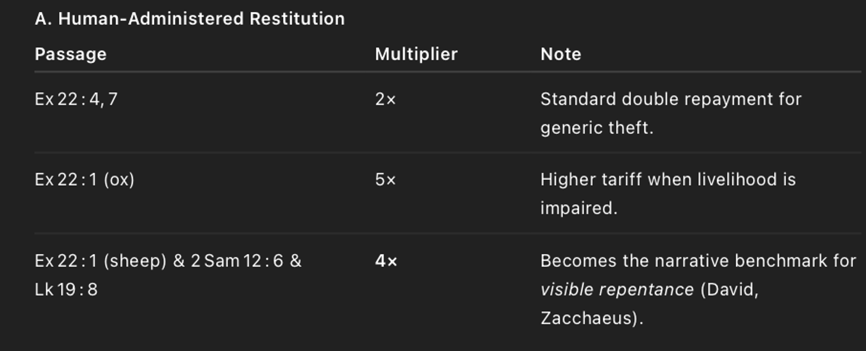Click the 'Lk 19:8' reference
Viewport: 866px width, 351px height.
pyautogui.click(x=67, y=289)
